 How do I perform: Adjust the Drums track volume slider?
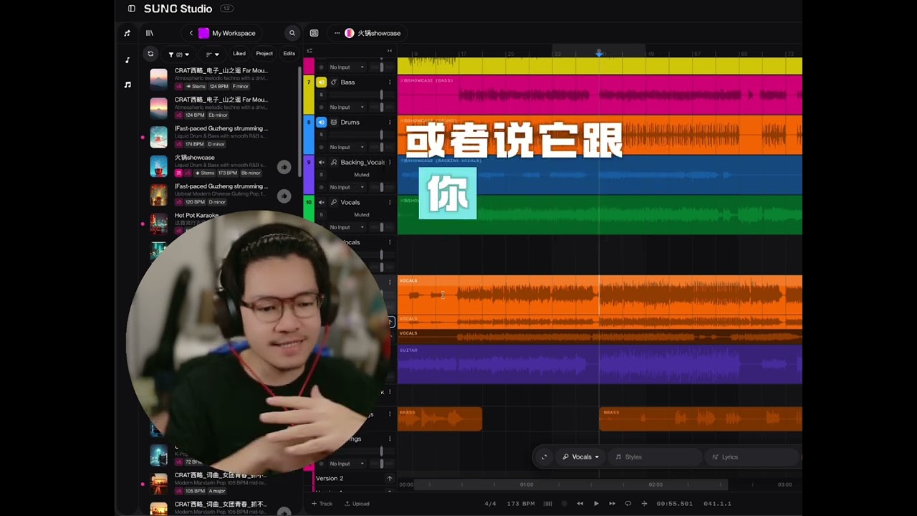381,135
